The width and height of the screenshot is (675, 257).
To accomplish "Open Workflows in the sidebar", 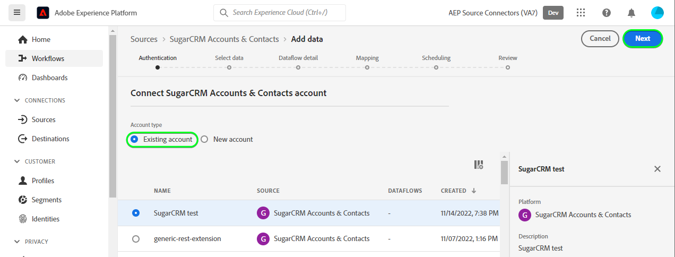I will pyautogui.click(x=48, y=58).
